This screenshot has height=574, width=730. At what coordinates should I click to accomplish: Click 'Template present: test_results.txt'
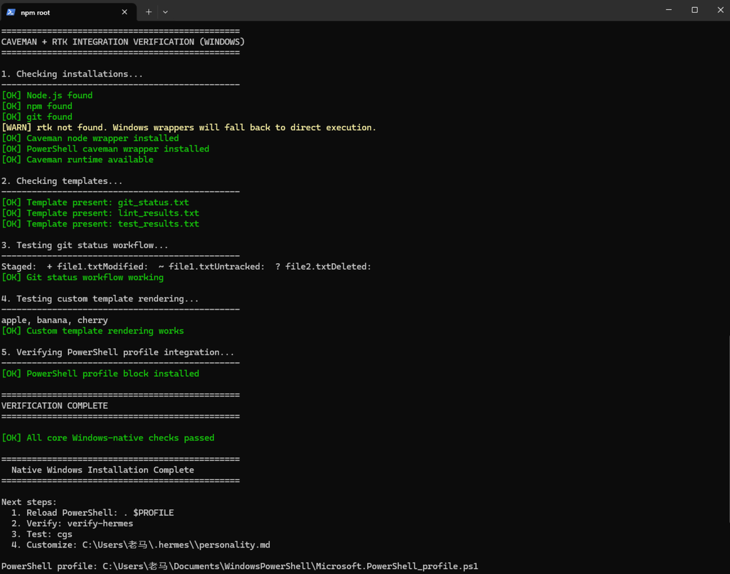[113, 224]
